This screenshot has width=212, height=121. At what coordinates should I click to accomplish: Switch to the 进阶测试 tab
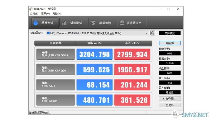[x=74, y=22]
